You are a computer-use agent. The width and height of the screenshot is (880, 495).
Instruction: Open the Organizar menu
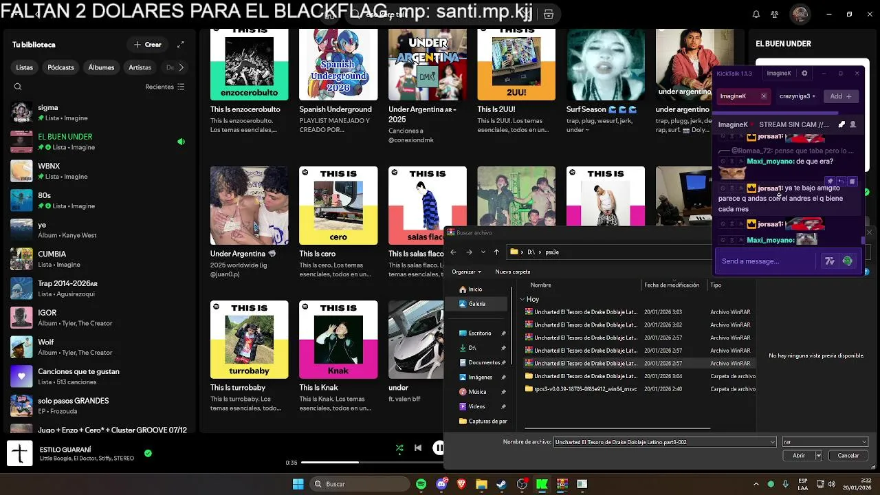point(467,272)
